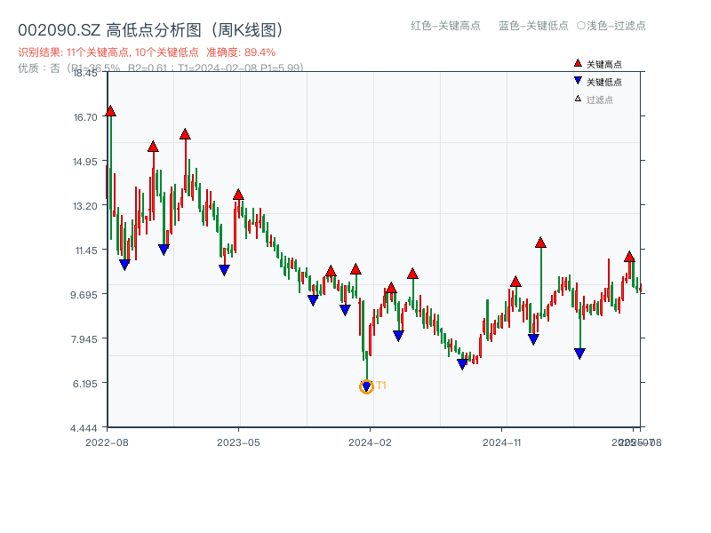Viewport: 711px width, 533px height.
Task: Click the highest red marker at 2022-08 start
Action: coord(110,111)
